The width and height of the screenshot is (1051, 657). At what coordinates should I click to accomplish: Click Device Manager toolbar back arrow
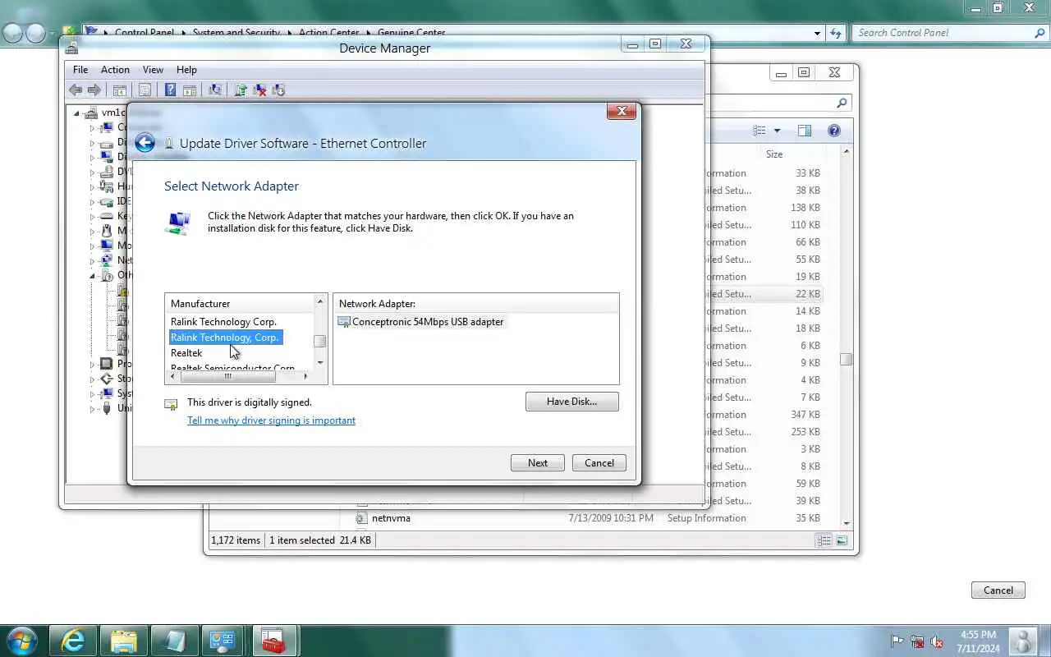[76, 90]
